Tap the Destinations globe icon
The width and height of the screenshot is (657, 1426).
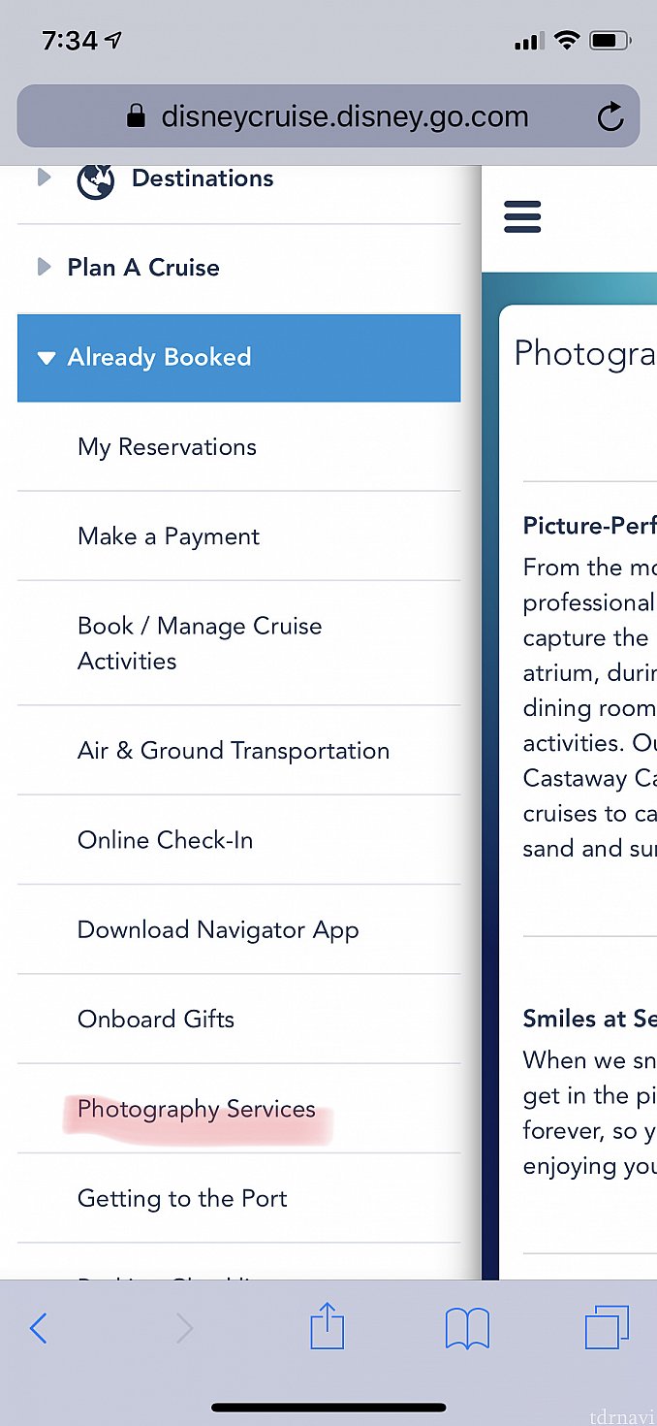(x=95, y=181)
